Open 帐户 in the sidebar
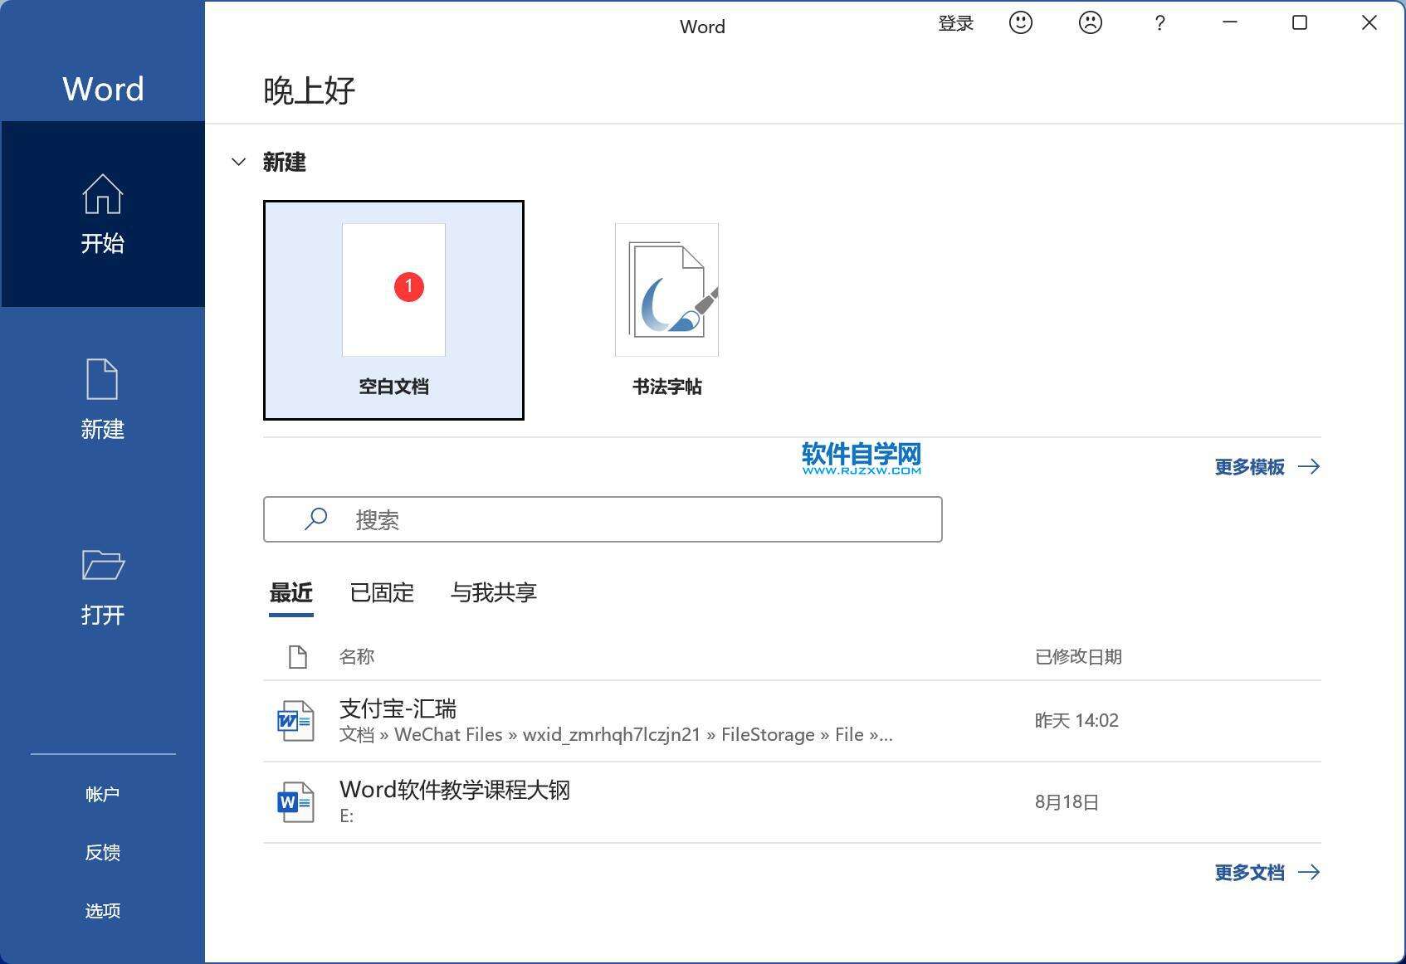 click(103, 794)
